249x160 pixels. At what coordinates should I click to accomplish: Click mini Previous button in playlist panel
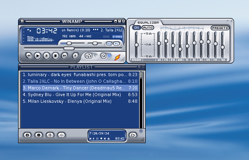click(90, 138)
